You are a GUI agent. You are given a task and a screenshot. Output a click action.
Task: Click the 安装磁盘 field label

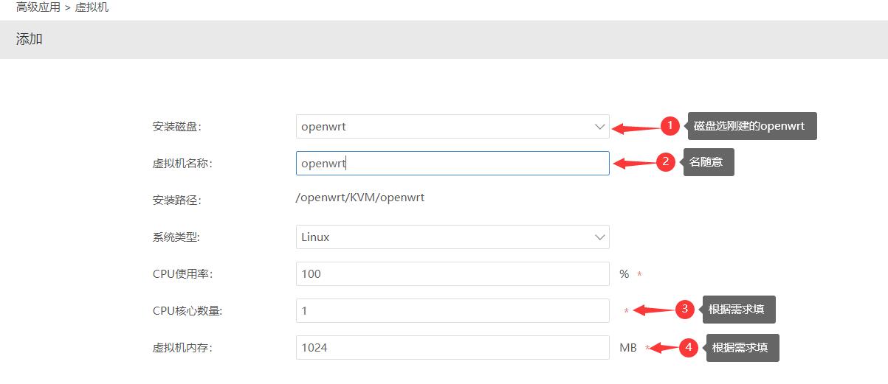(176, 127)
